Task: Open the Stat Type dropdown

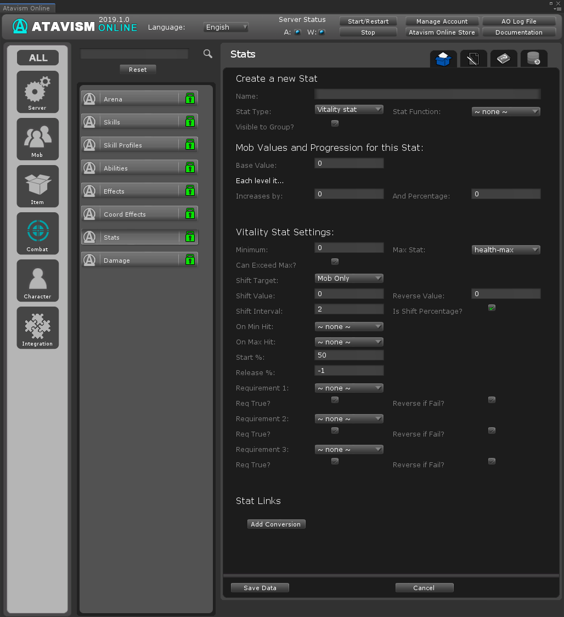Action: tap(349, 110)
